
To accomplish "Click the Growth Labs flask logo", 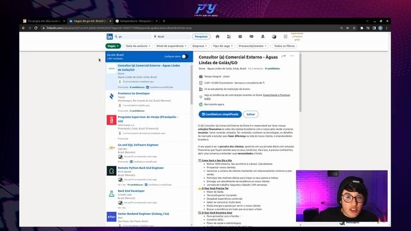I will (x=112, y=194).
